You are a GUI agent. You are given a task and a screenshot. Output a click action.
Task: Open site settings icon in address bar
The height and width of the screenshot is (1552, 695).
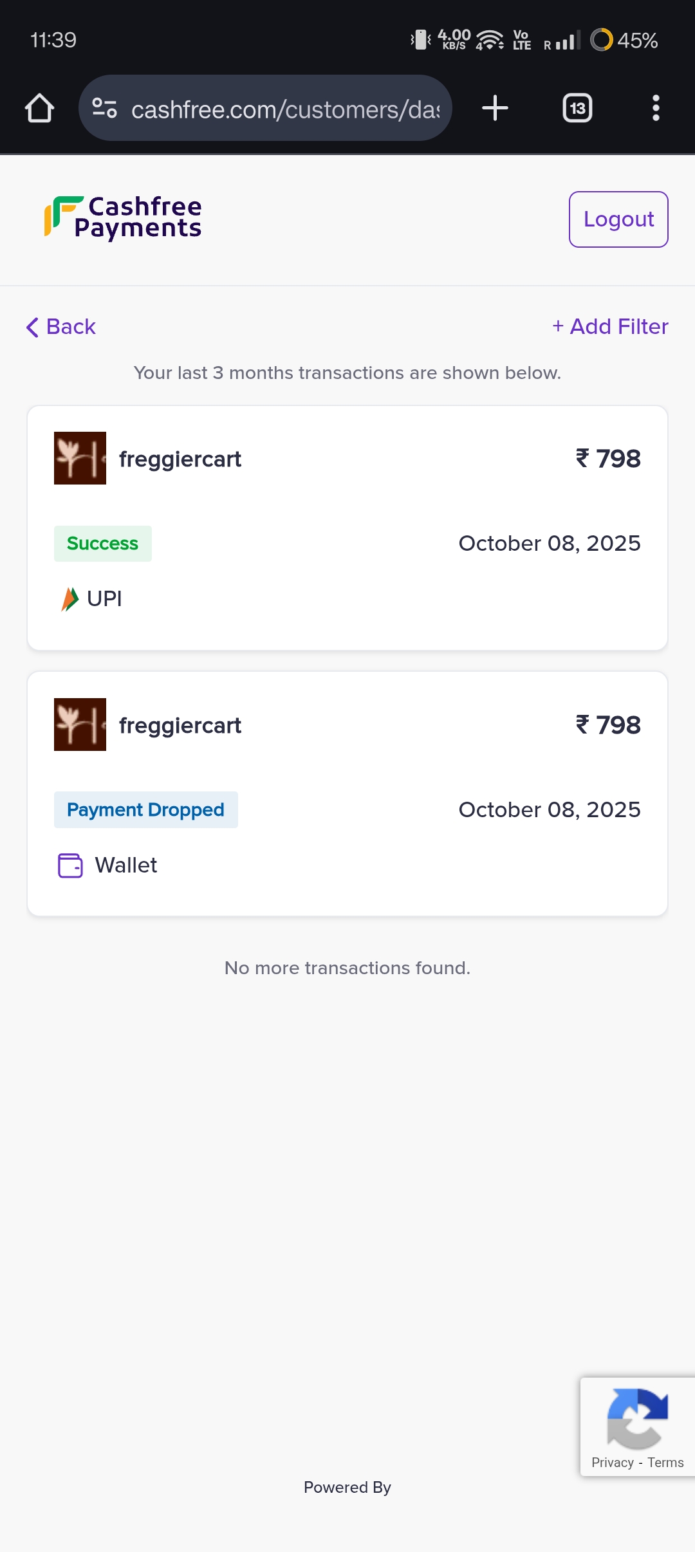coord(104,108)
